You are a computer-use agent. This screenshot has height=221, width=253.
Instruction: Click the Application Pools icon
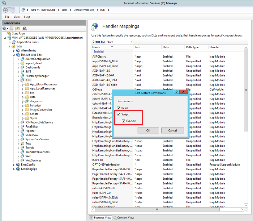[14, 42]
